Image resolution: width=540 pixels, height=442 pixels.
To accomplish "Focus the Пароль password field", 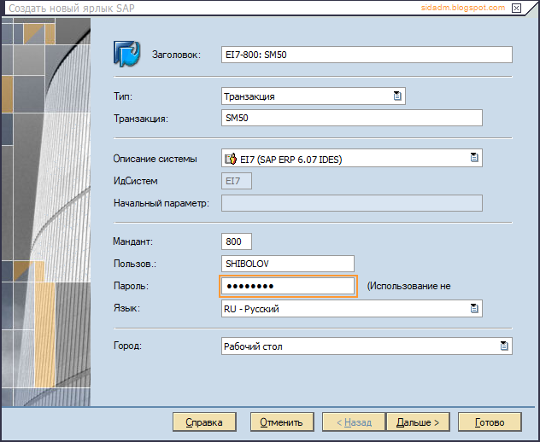I will click(288, 286).
